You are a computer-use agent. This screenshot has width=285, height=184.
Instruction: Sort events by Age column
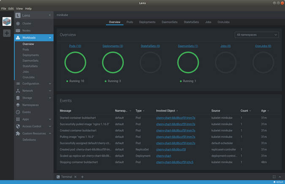[264, 111]
